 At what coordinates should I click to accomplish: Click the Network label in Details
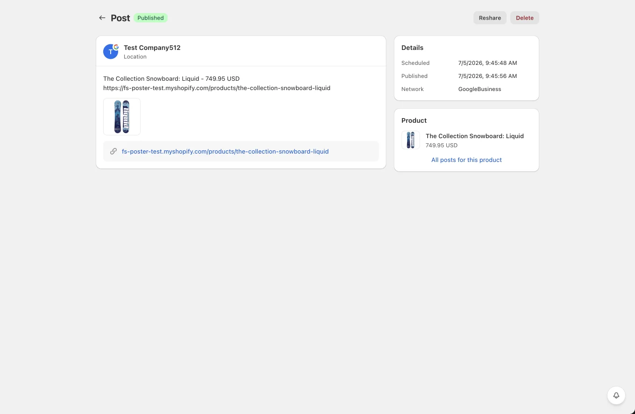pos(413,89)
